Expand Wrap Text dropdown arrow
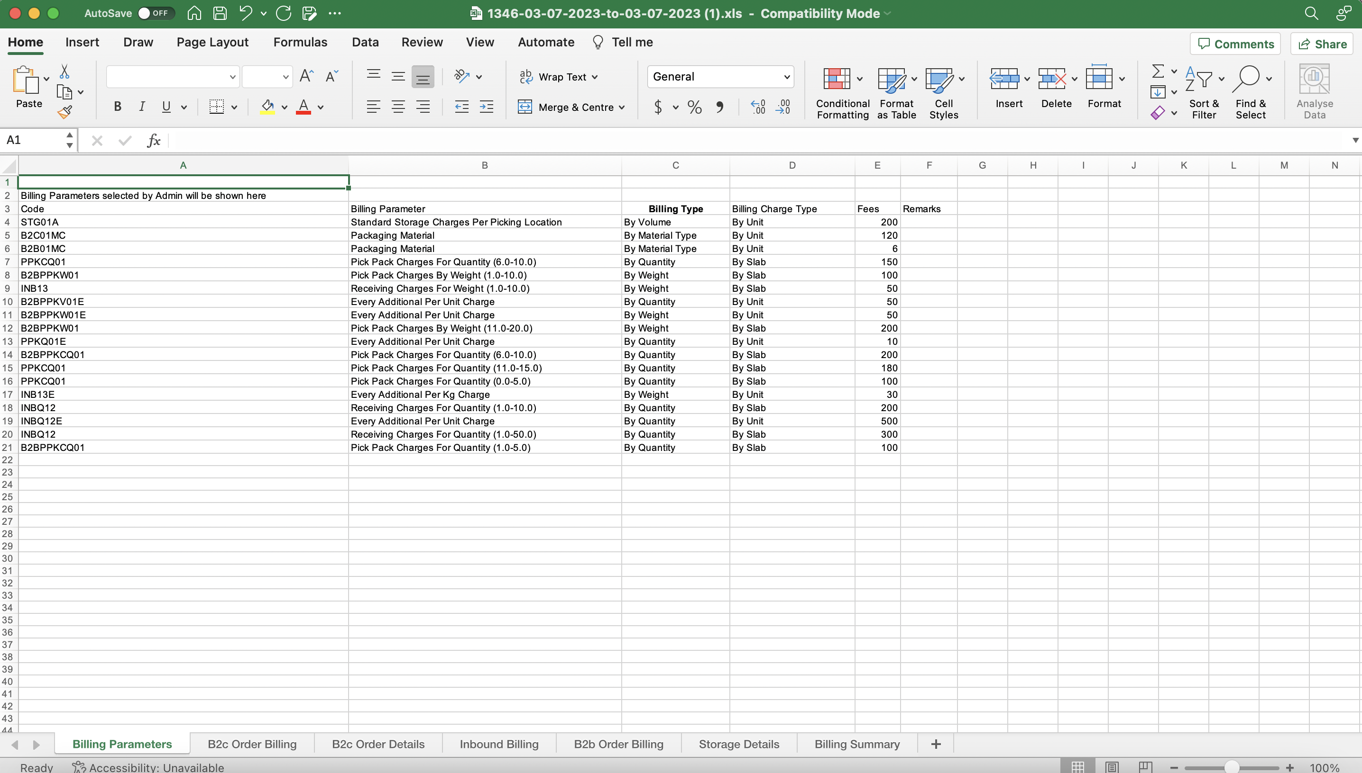This screenshot has width=1362, height=773. (595, 77)
